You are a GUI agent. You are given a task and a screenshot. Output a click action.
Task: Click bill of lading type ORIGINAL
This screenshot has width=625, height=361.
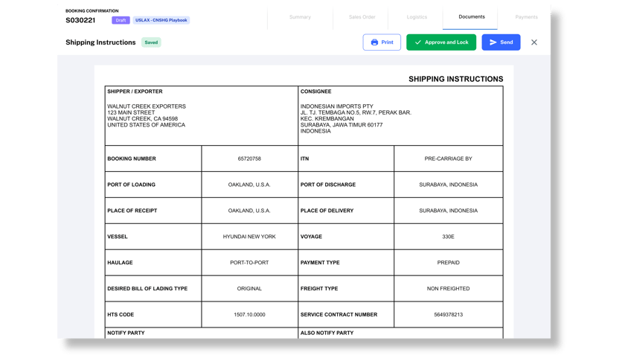pos(249,288)
